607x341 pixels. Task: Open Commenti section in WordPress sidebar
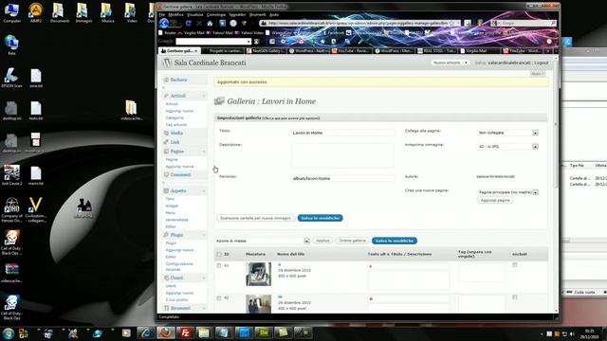[x=180, y=174]
